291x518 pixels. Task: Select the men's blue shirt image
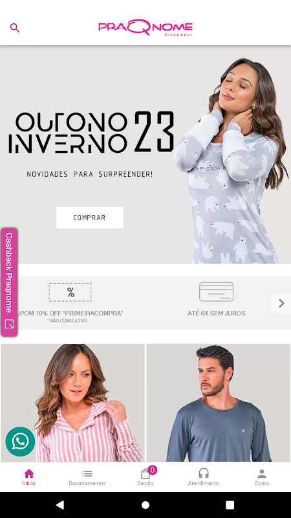tap(219, 403)
